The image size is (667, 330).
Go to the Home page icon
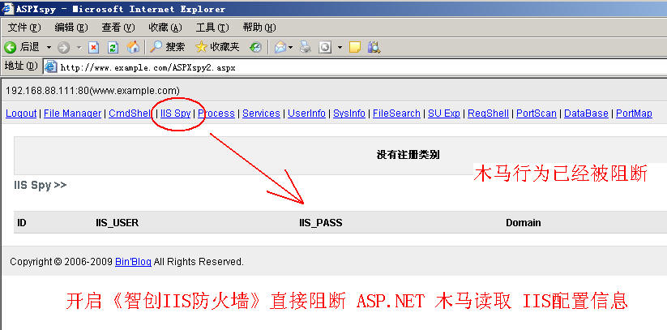coord(133,47)
